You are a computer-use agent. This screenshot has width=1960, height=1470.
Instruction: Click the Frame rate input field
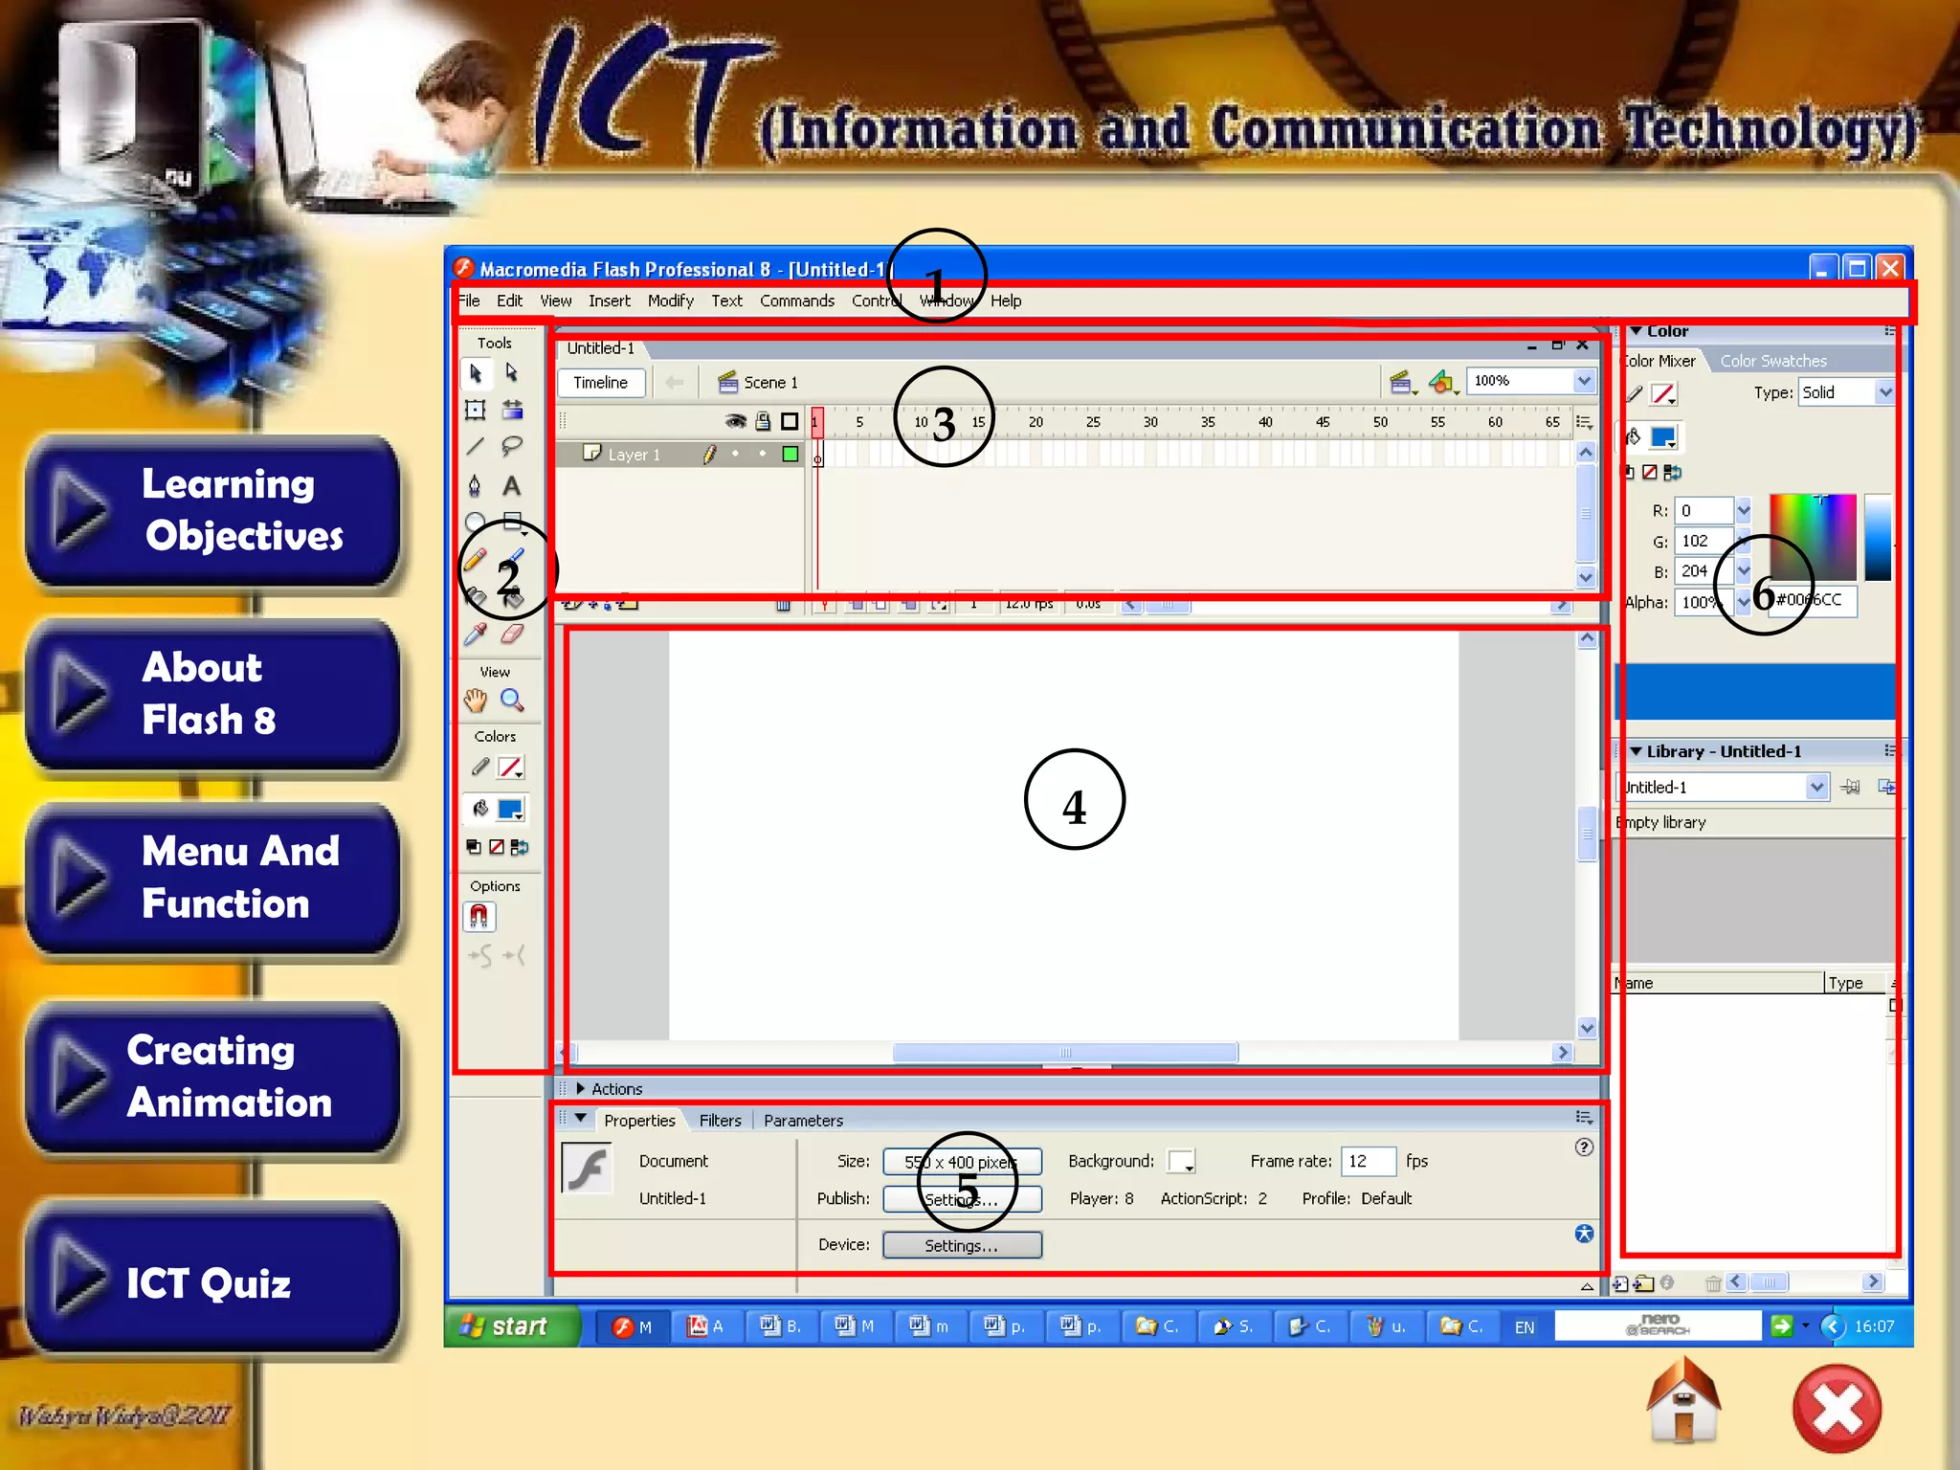coord(1369,1161)
